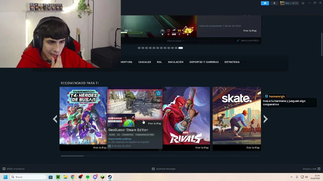Switch to Big Picture mode via monitor icon
The image size is (323, 181).
click(303, 3)
